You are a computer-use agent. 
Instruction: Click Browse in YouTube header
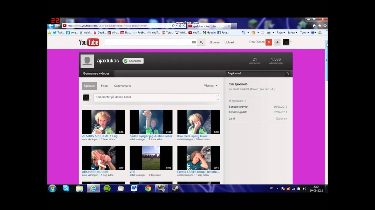[214, 42]
